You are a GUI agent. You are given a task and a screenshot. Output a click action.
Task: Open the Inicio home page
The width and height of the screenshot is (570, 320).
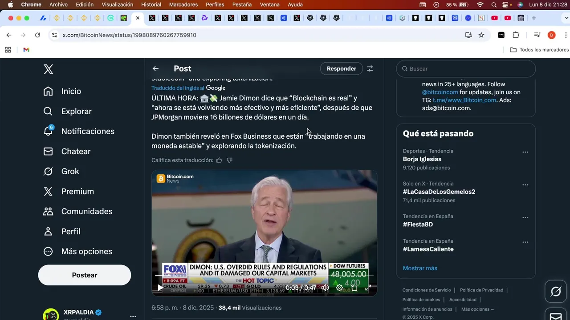(62, 91)
